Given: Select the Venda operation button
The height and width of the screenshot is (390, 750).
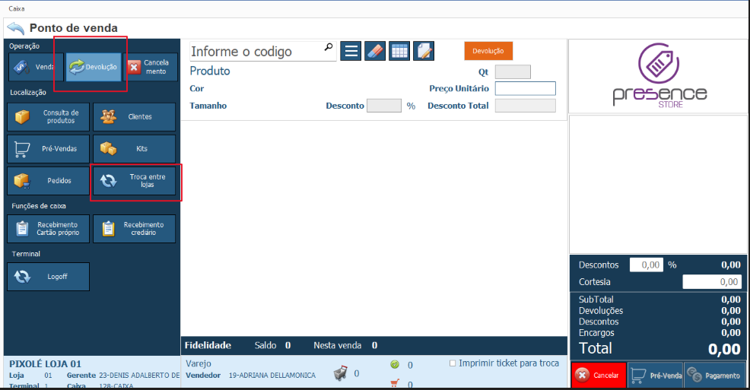Looking at the screenshot, I should [36, 67].
